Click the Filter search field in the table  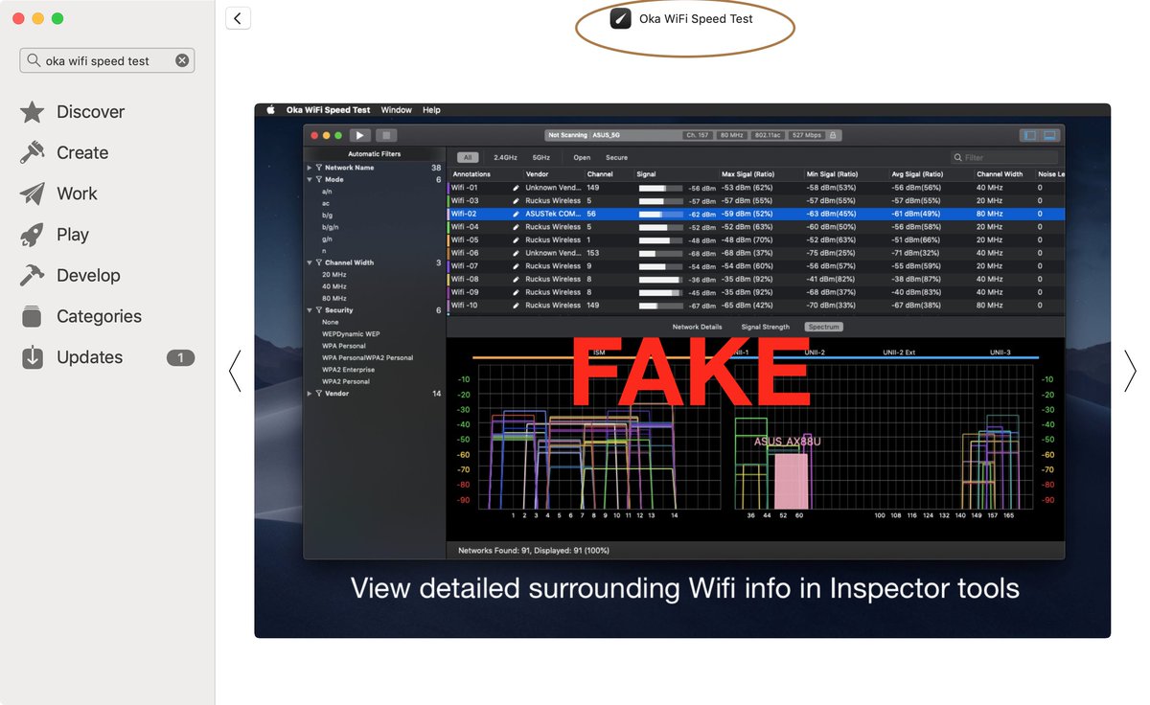point(1004,157)
